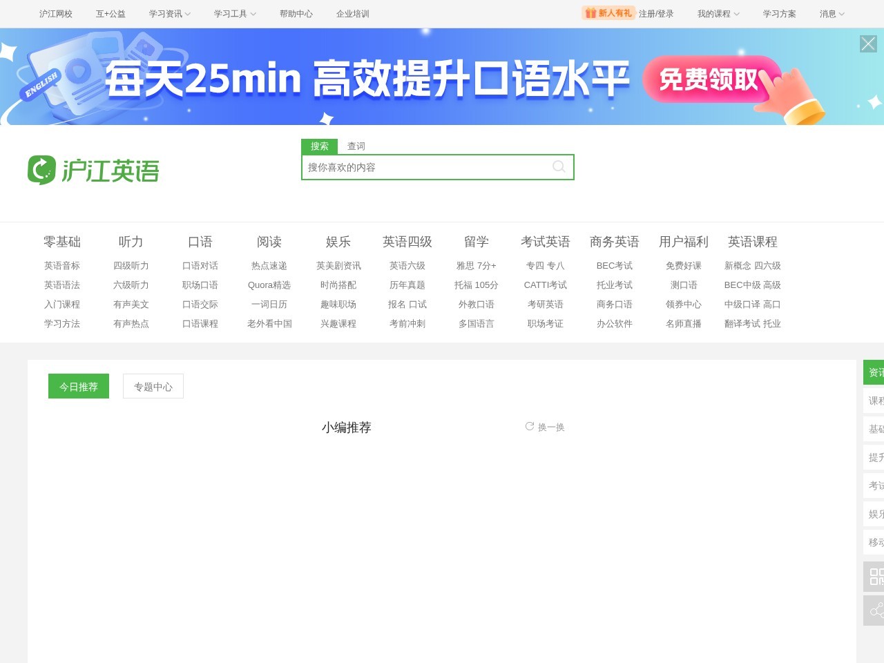Screen dimensions: 884x663
Task: Click the 新人有礼 gift badge
Action: (608, 13)
